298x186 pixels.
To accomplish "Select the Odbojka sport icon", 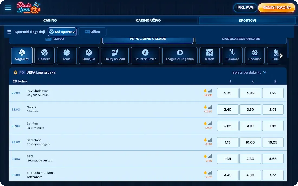I will (x=89, y=55).
